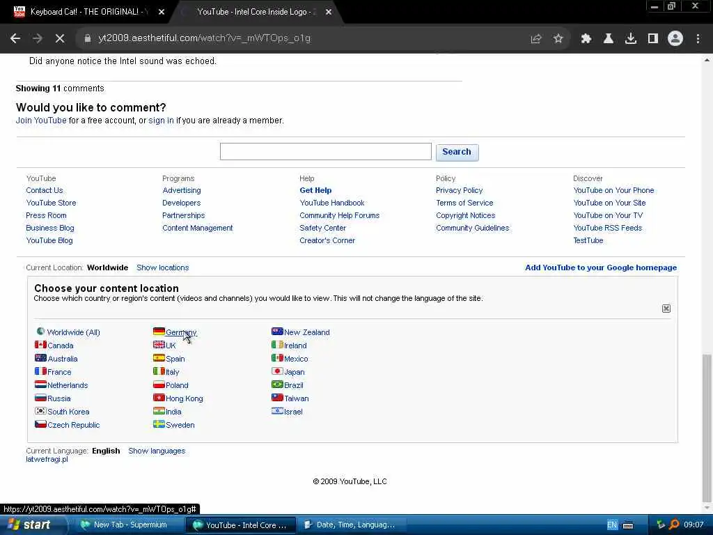
Task: Click the South Korea flag icon
Action: (x=40, y=411)
